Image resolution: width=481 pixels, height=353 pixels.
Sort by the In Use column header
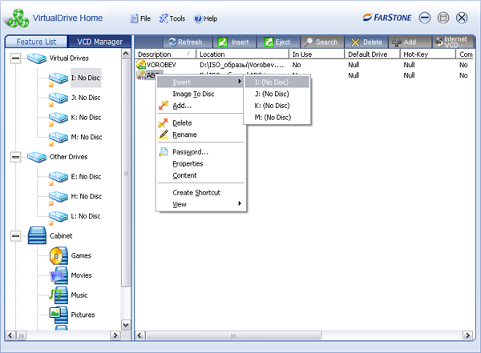[x=317, y=54]
